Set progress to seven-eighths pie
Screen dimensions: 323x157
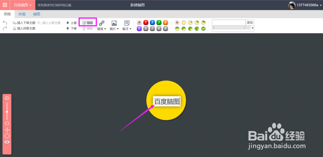pyautogui.click(x=197, y=29)
